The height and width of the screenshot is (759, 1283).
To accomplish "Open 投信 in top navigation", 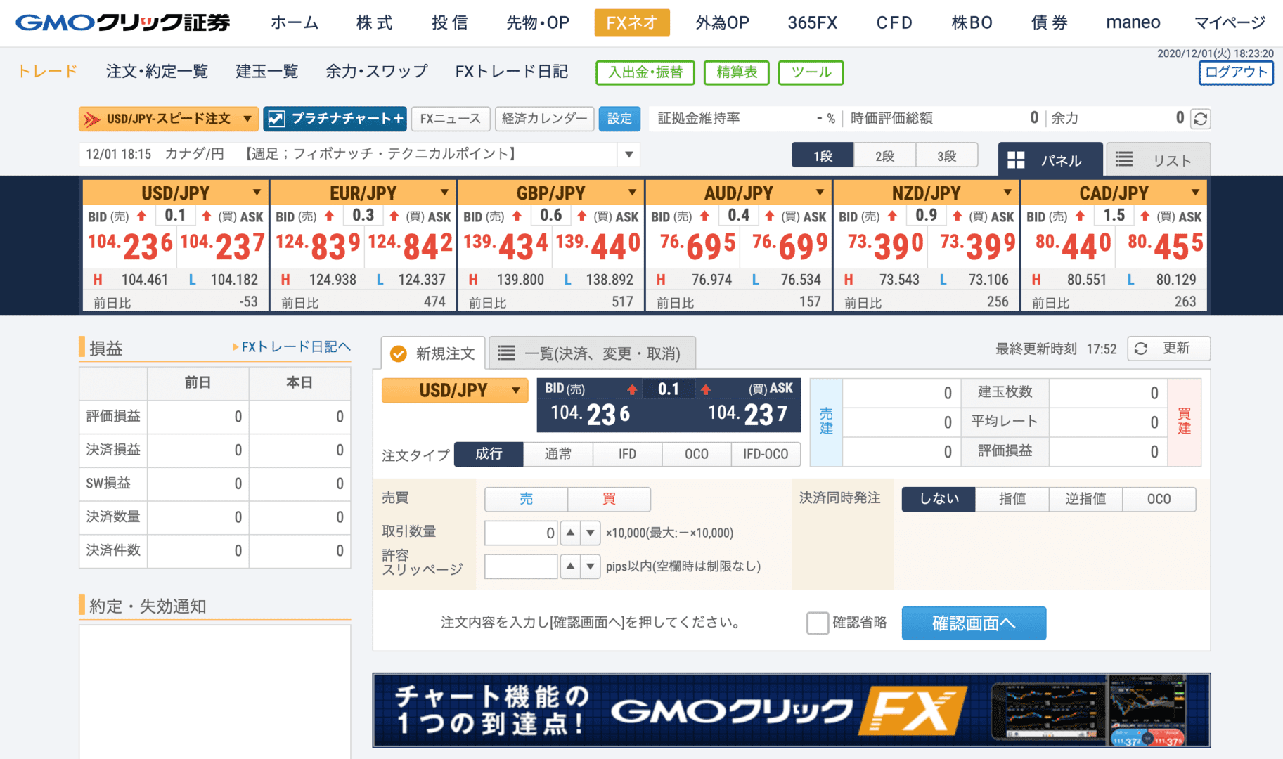I will point(450,22).
